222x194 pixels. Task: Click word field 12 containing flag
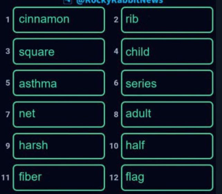(x=167, y=178)
